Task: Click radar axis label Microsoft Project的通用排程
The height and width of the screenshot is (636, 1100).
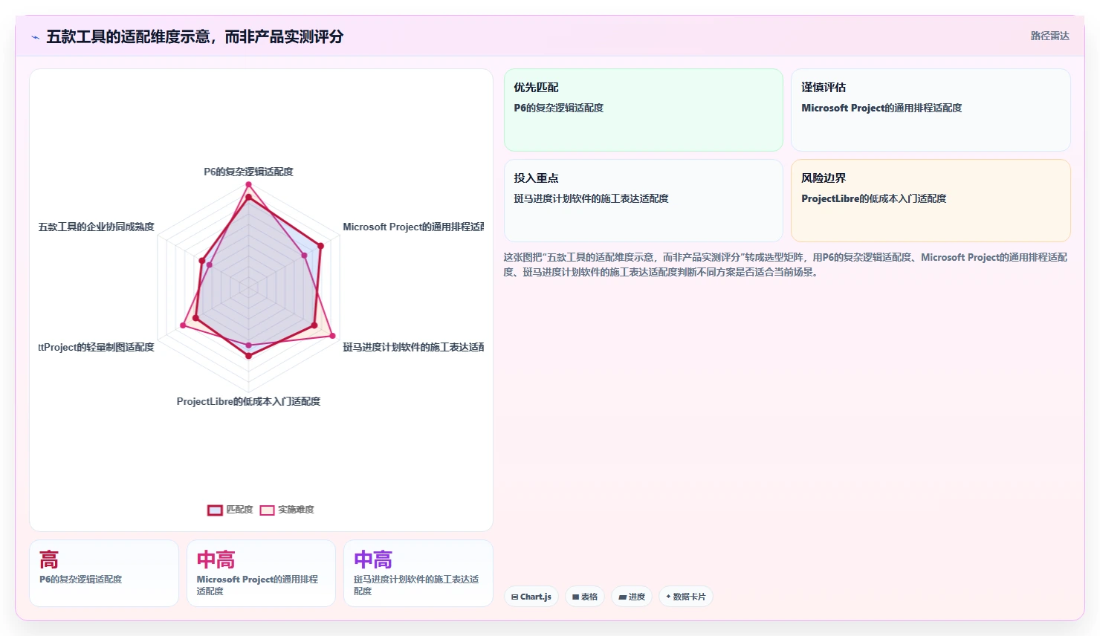Action: 413,227
